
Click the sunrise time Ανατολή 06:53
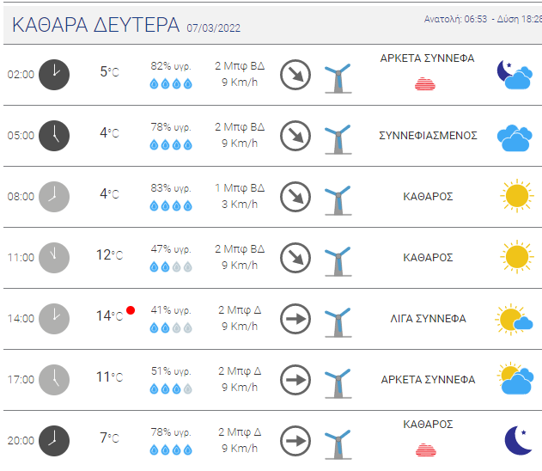click(x=455, y=19)
